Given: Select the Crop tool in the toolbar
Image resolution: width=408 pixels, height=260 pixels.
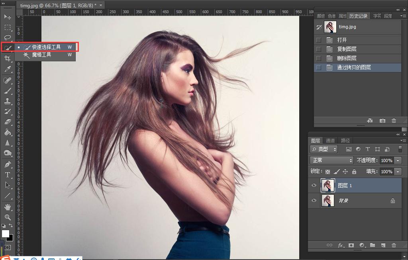Looking at the screenshot, I should coord(8,59).
